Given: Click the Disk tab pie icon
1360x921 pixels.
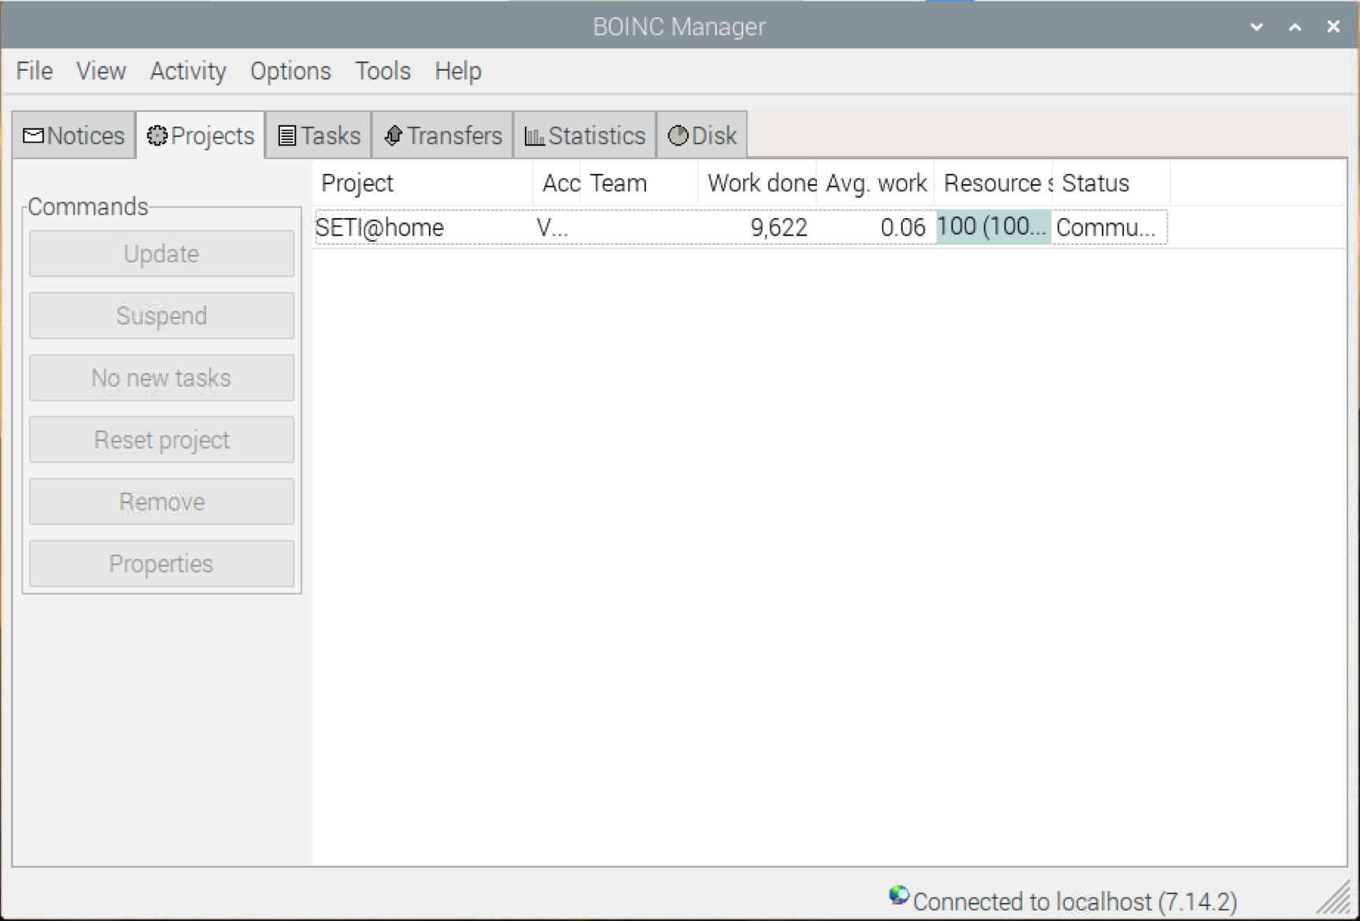Looking at the screenshot, I should point(678,136).
